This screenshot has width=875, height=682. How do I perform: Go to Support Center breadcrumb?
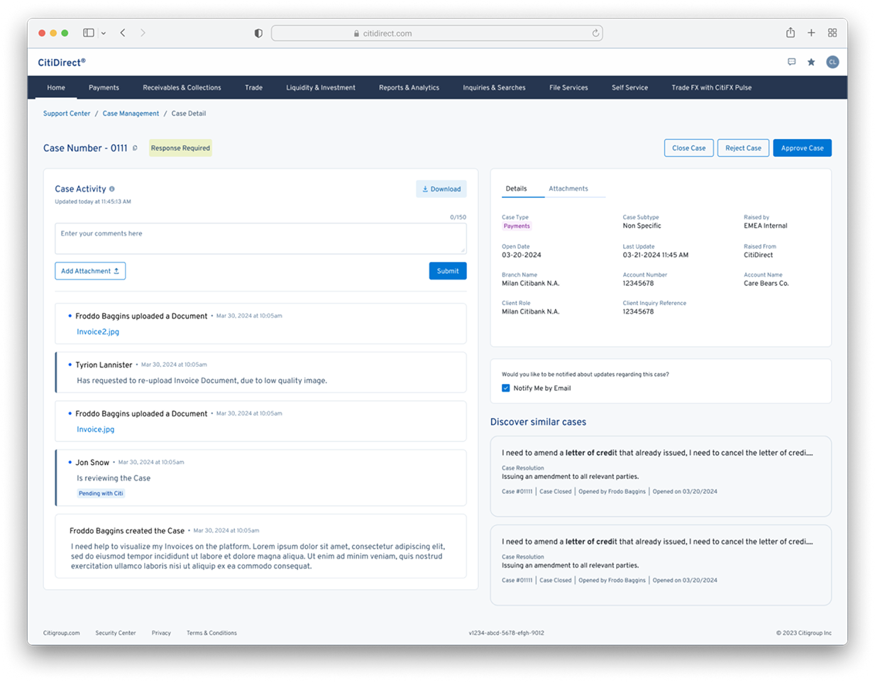(67, 114)
